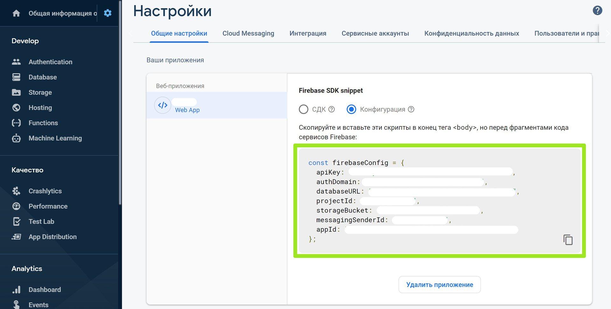Screen dimensions: 611x309
Task: Click the Dashboard bar chart icon
Action: point(16,290)
